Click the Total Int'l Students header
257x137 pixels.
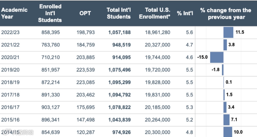click(x=119, y=13)
